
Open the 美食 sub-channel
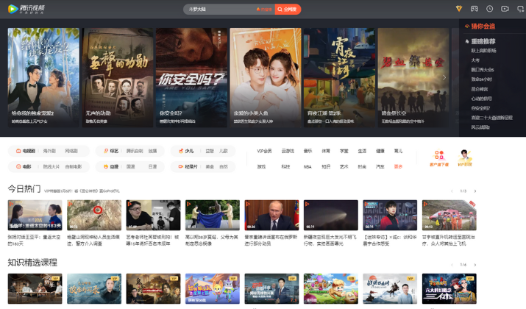(x=210, y=167)
